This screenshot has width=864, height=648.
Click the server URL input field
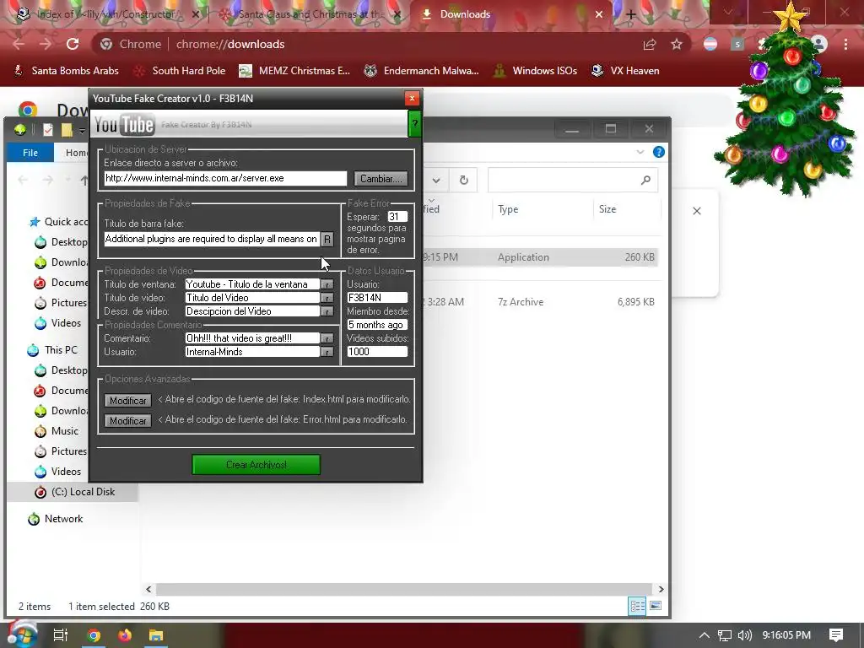[x=225, y=179]
